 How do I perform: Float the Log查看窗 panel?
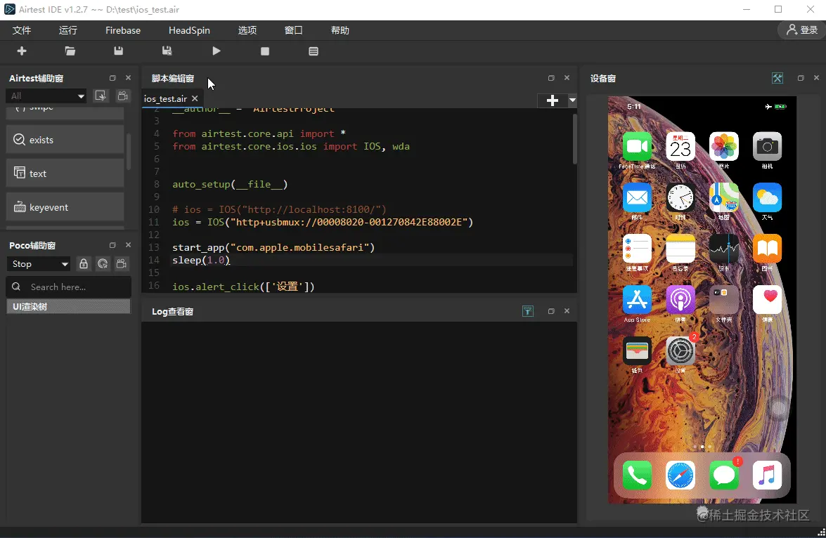point(551,311)
